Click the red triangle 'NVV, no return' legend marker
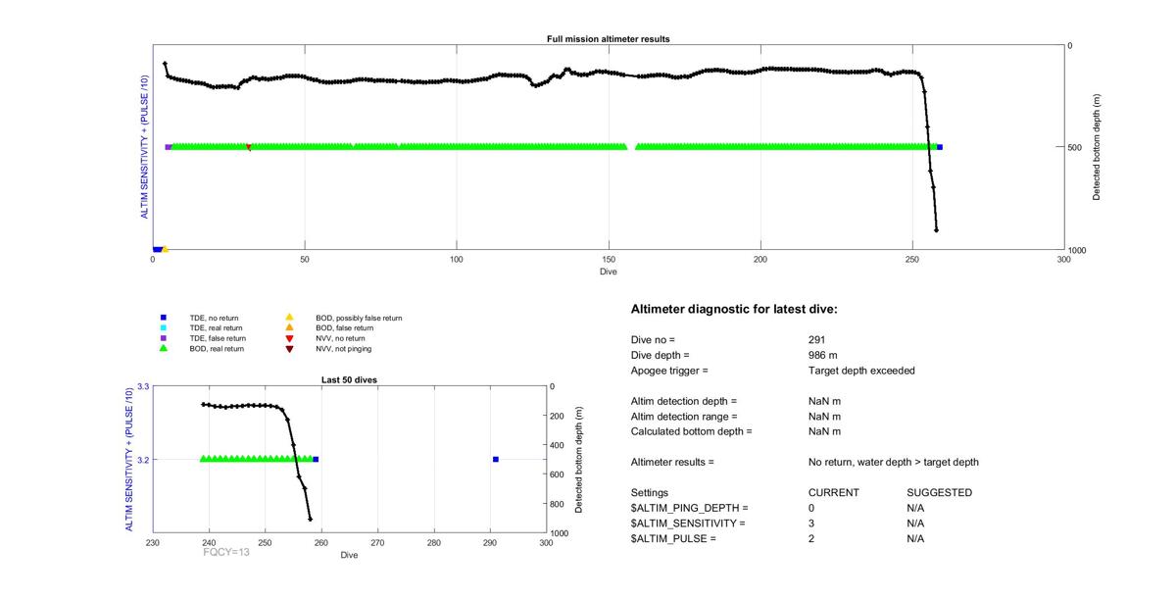The height and width of the screenshot is (599, 1176). [289, 338]
